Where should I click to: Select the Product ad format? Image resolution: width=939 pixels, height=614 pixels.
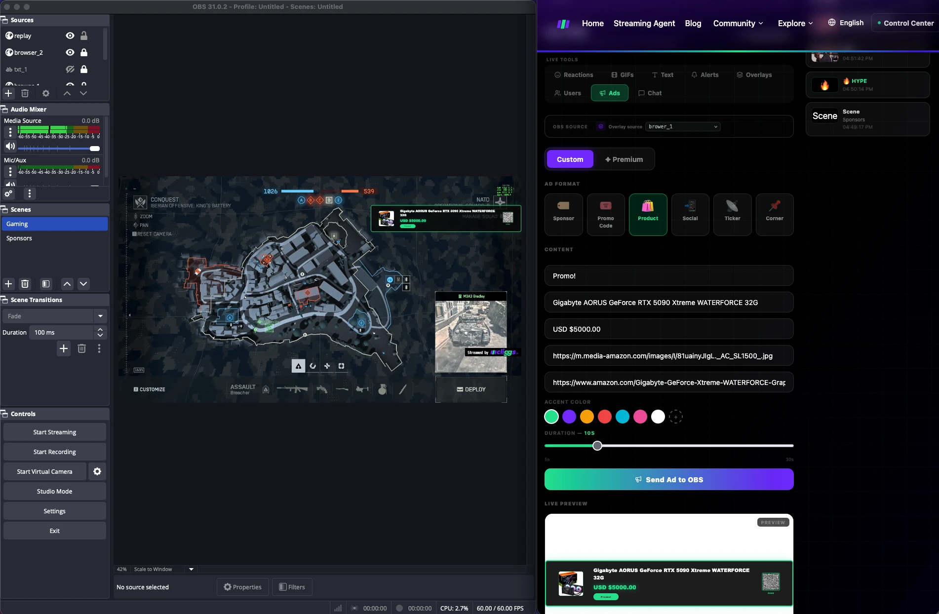[x=648, y=215]
